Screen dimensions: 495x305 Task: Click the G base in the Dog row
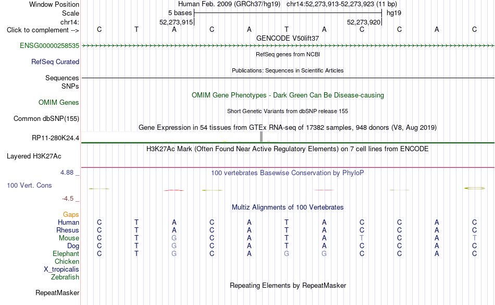174,246
